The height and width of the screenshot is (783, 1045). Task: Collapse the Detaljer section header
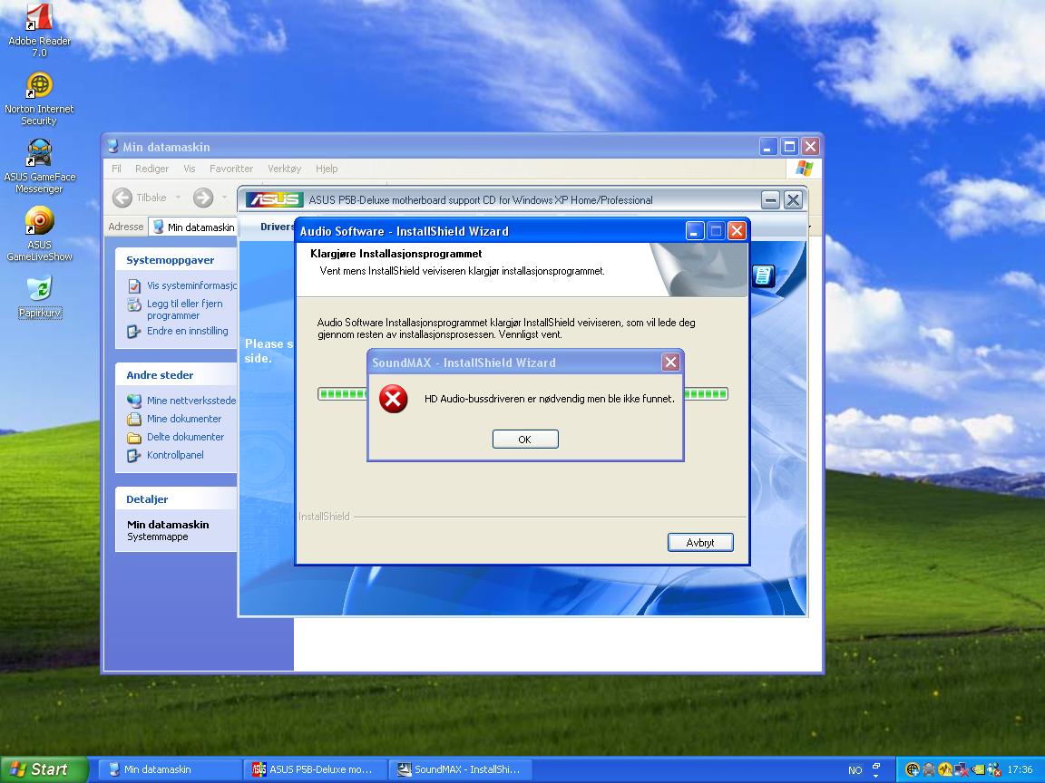point(176,499)
